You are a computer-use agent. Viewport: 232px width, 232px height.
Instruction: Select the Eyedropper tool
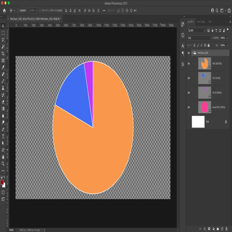(3, 67)
